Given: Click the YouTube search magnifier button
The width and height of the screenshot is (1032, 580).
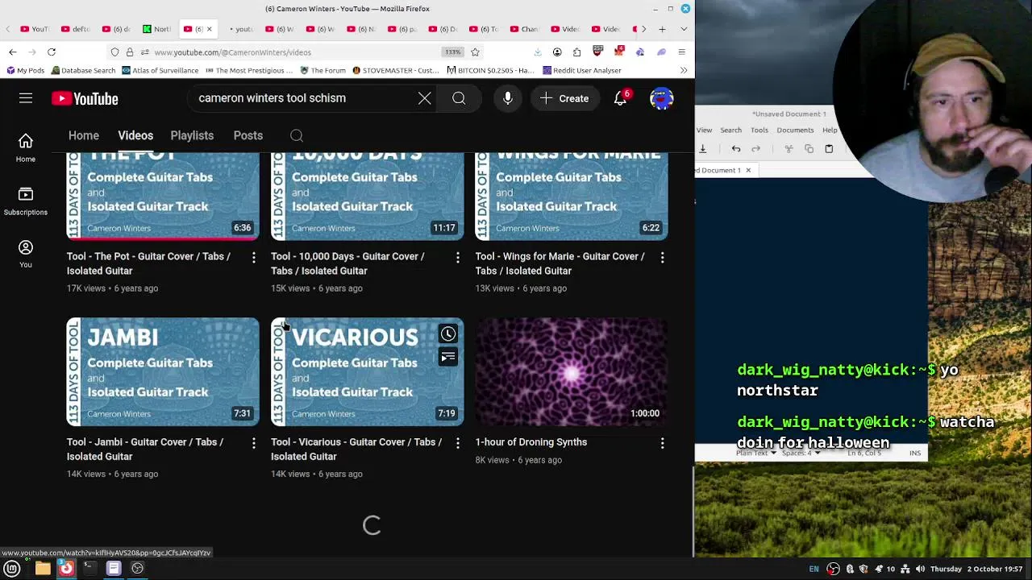Looking at the screenshot, I should point(459,98).
